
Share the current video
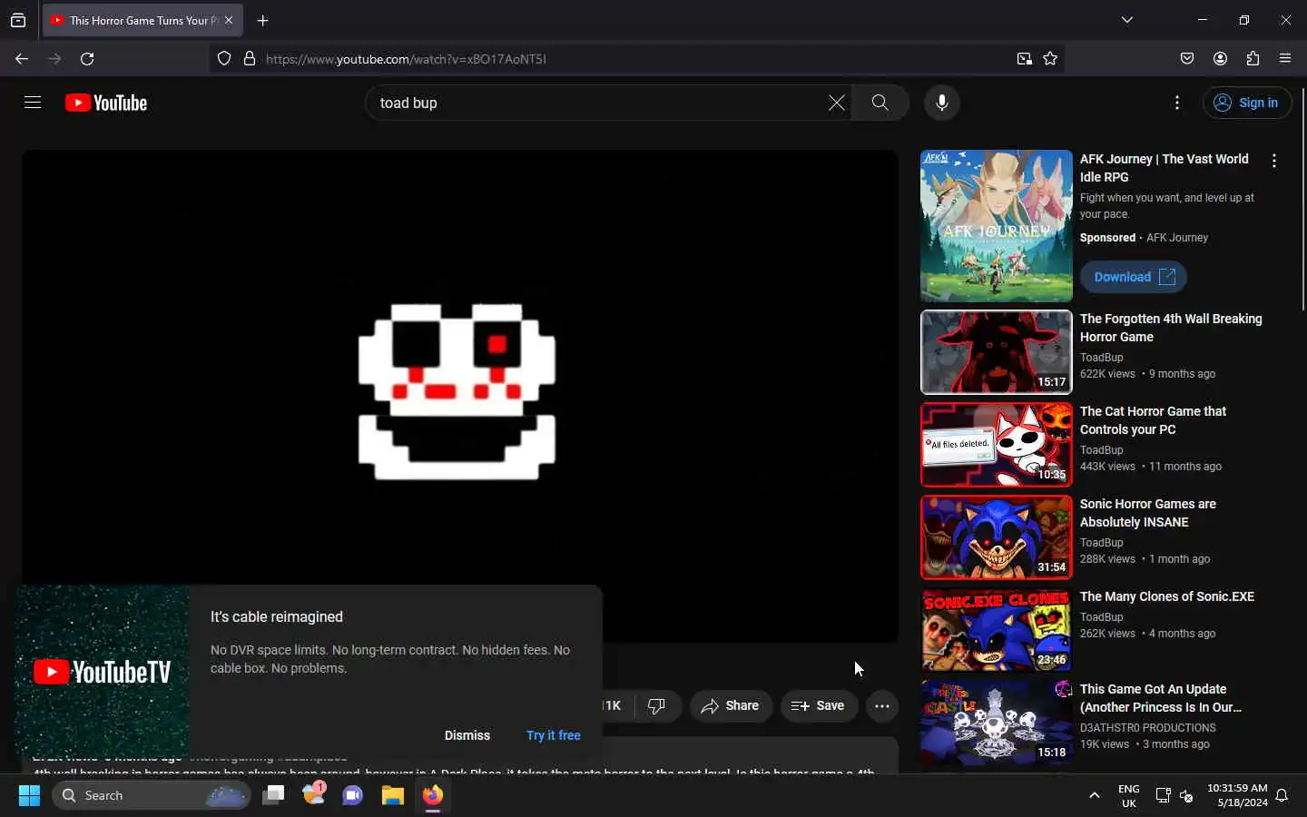pyautogui.click(x=731, y=705)
